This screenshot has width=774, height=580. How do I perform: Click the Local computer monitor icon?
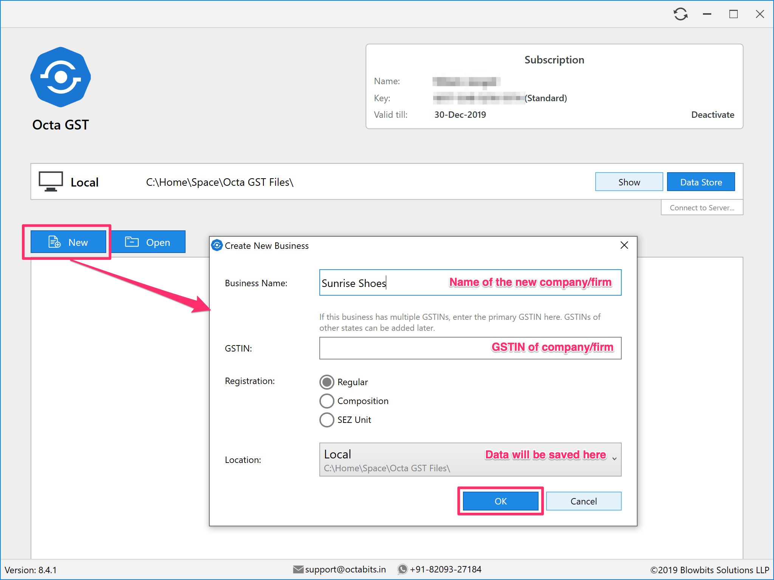pos(51,182)
